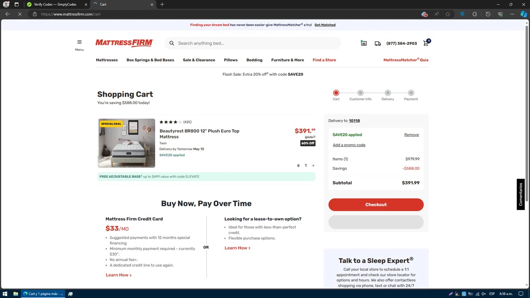The height and width of the screenshot is (298, 530).
Task: Click the product star rating (425)
Action: pyautogui.click(x=176, y=122)
